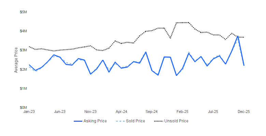266x136 pixels.
Task: Select the Jan-23 x-axis label
Action: (29, 112)
